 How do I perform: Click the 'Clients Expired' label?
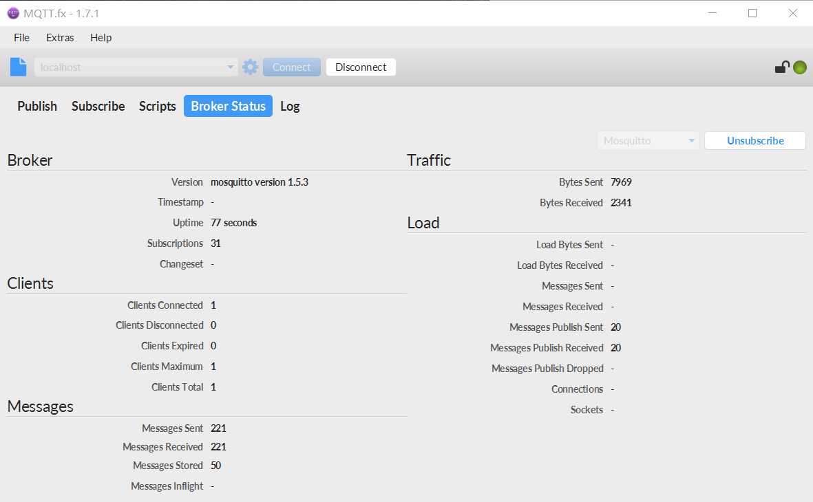172,346
